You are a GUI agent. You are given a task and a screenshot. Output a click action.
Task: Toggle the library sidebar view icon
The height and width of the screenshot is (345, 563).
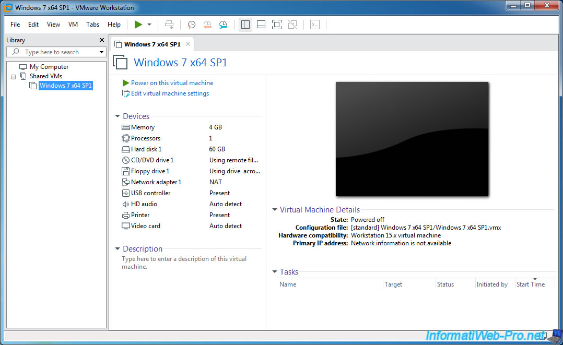point(245,25)
